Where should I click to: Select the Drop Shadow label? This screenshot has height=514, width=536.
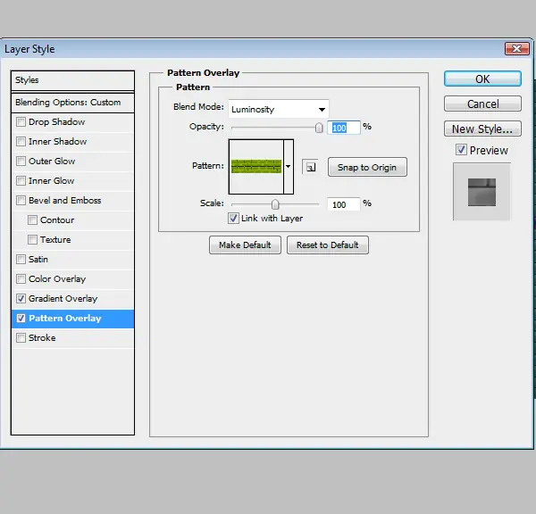point(57,122)
